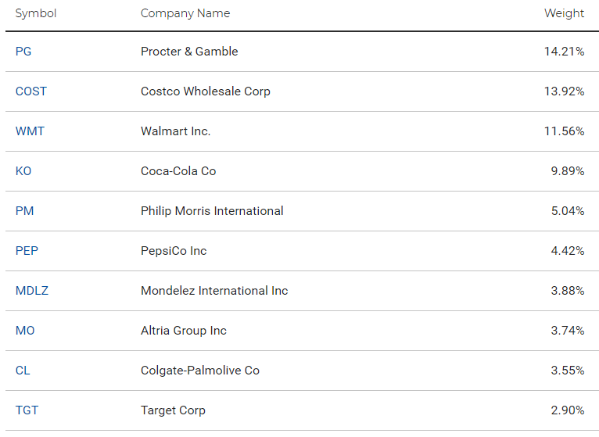Open the TGT ticker symbol link

(x=27, y=410)
